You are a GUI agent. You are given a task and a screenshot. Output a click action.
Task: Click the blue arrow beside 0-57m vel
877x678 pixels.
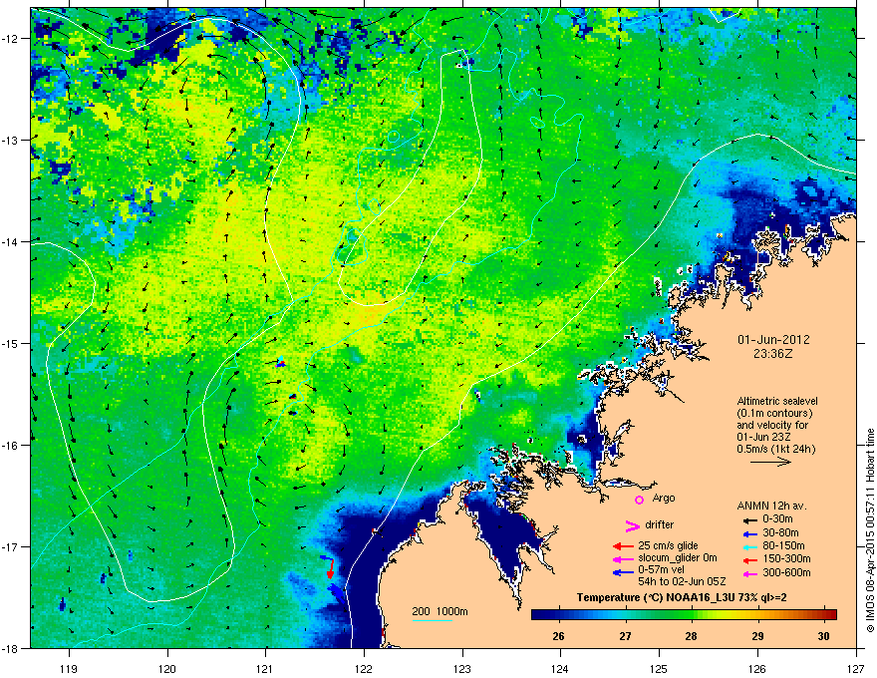point(623,572)
